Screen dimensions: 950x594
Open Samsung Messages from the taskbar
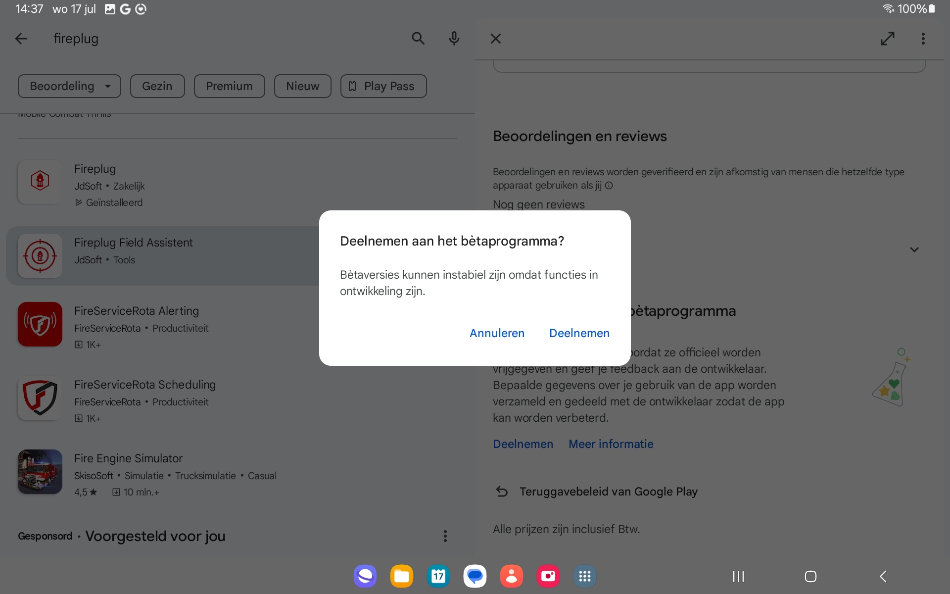(x=475, y=576)
